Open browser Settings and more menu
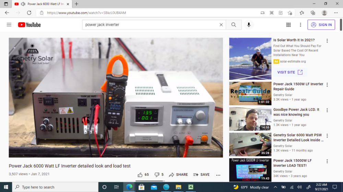 pos(336,13)
